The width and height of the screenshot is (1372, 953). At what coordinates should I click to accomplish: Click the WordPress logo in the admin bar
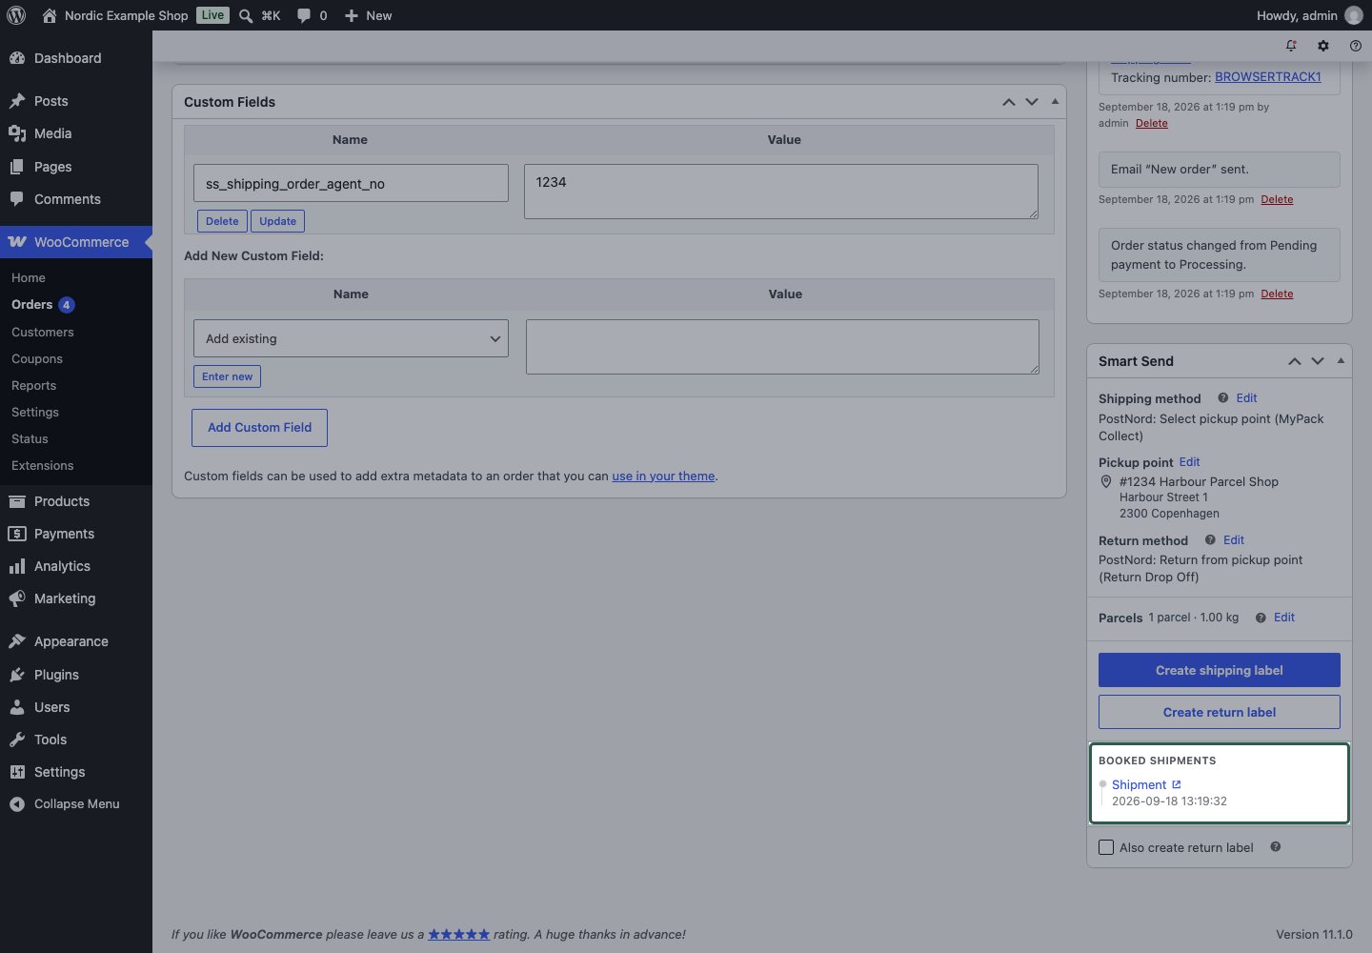coord(16,15)
